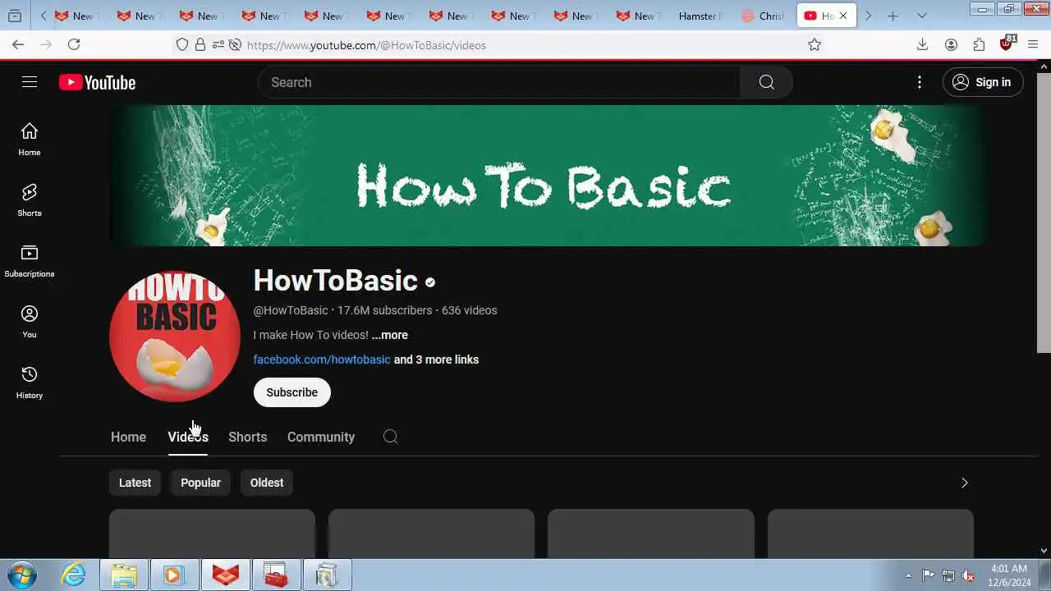Select the Popular filter chip
The image size is (1051, 591).
click(x=200, y=483)
